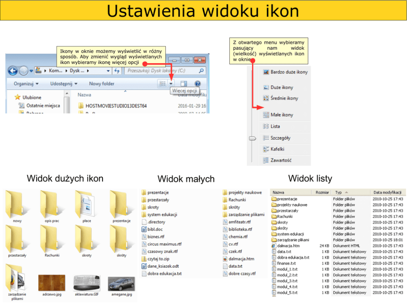Open the Udostępnij dropdown menu
Image resolution: width=407 pixels, height=305 pixels.
64,84
